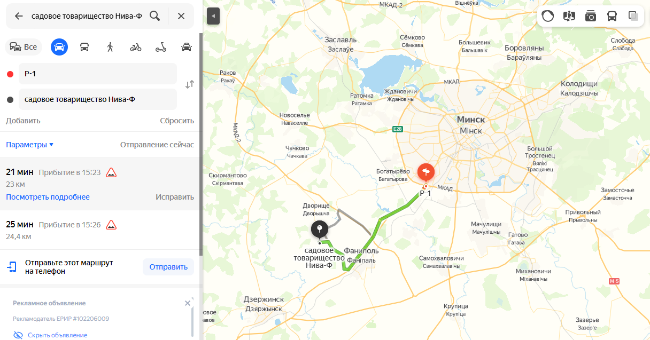
Task: Select the Все transport modes tab
Action: [x=24, y=47]
